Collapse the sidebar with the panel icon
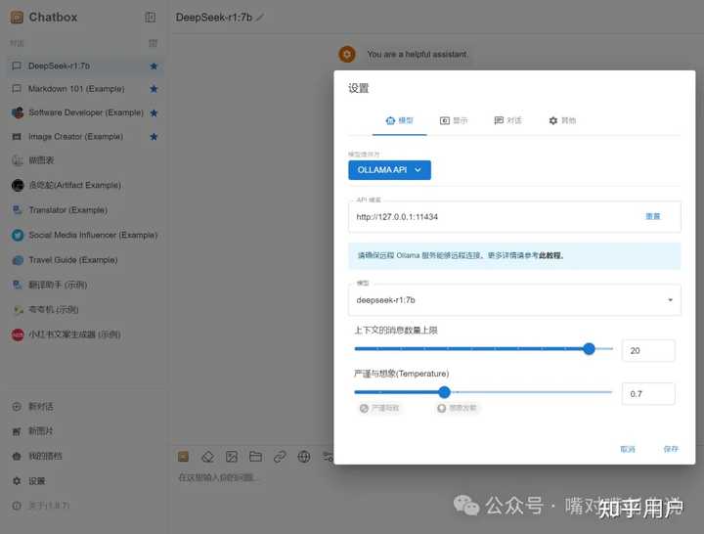 [150, 17]
